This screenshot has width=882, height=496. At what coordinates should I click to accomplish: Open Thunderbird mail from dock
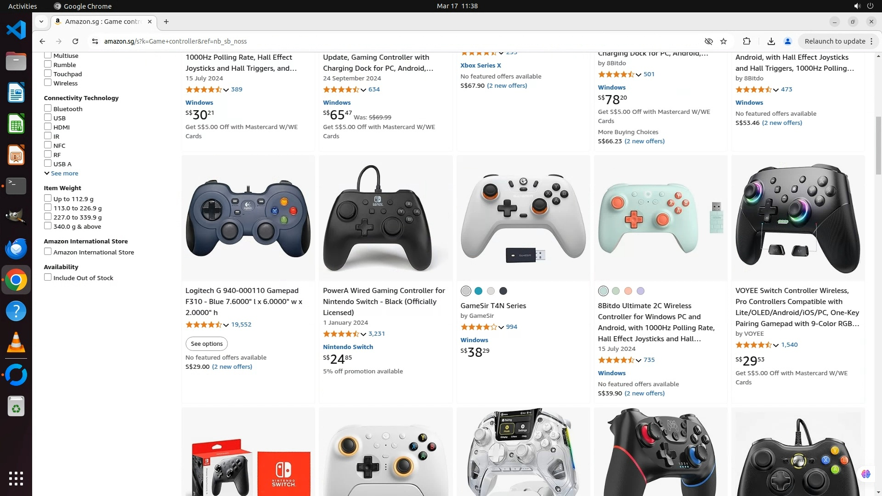16,248
